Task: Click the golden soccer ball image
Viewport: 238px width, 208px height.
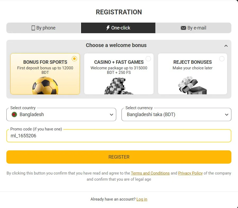Action: pos(45,86)
